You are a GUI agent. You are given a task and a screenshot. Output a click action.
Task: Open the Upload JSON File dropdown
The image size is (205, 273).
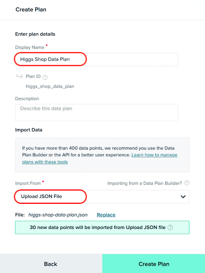pos(102,197)
